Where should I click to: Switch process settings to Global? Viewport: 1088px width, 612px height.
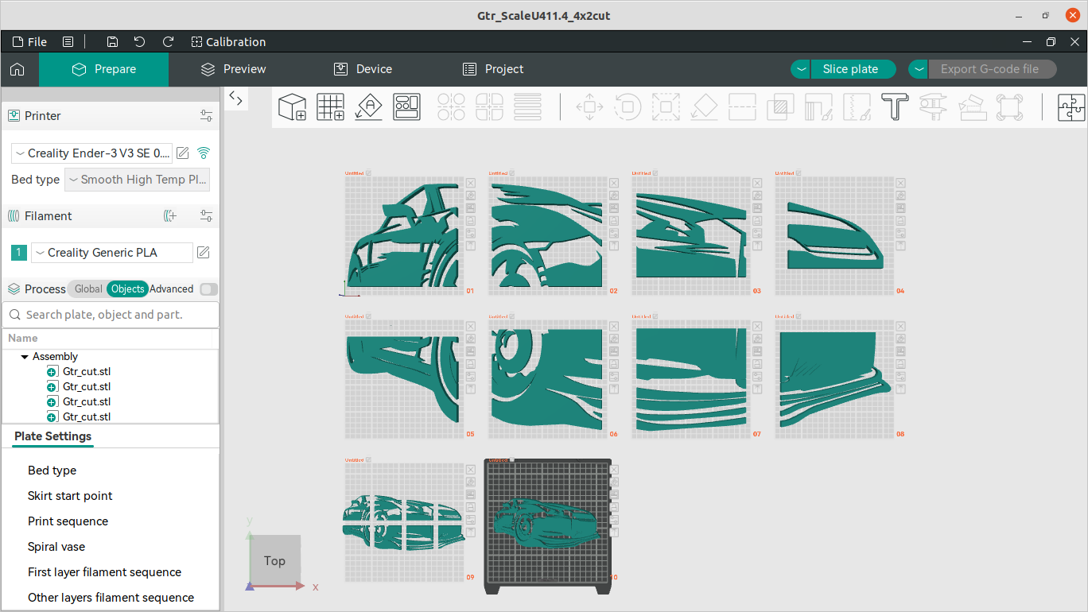[88, 289]
